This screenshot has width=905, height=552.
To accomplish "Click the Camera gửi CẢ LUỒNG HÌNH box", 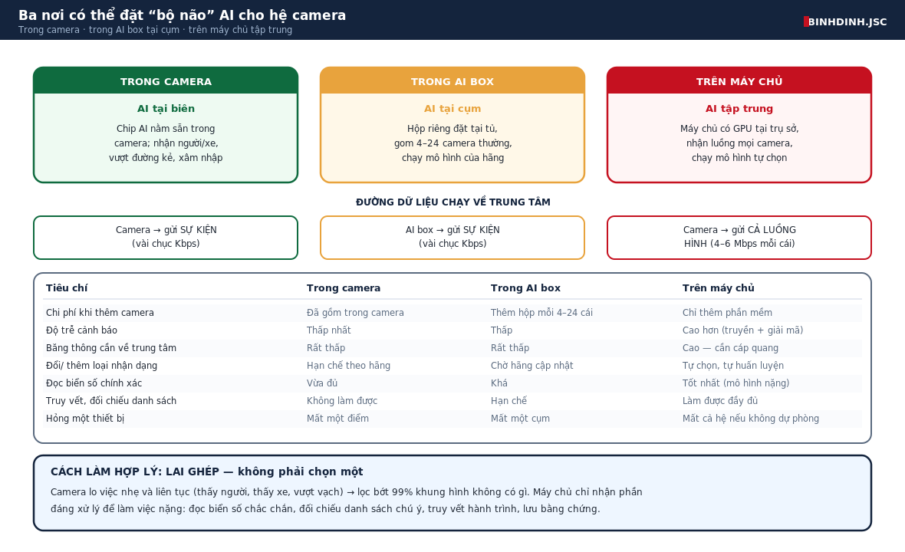I will (x=739, y=238).
